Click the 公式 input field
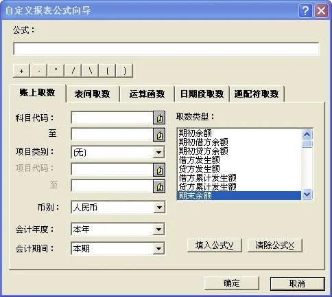Viewport: 332px width, 297px height. (166, 49)
